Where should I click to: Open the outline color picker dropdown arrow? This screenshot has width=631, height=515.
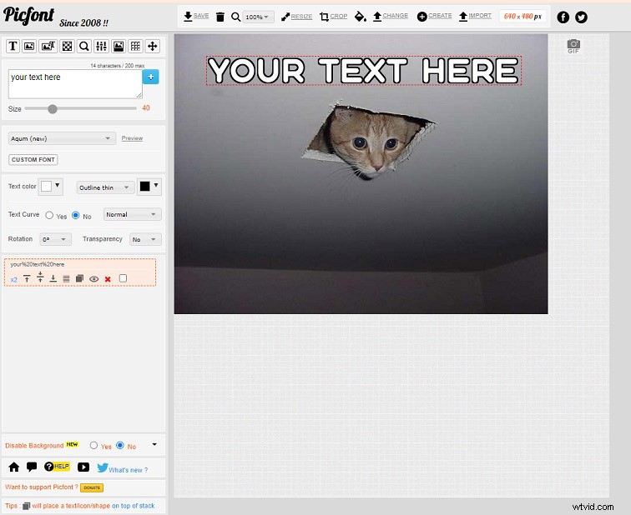(x=156, y=185)
